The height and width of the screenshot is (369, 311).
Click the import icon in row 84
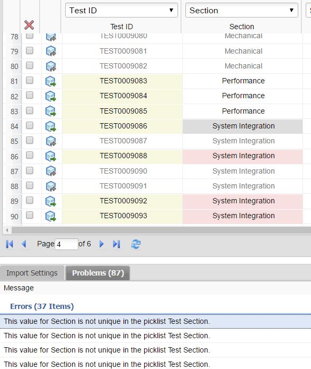pos(51,126)
